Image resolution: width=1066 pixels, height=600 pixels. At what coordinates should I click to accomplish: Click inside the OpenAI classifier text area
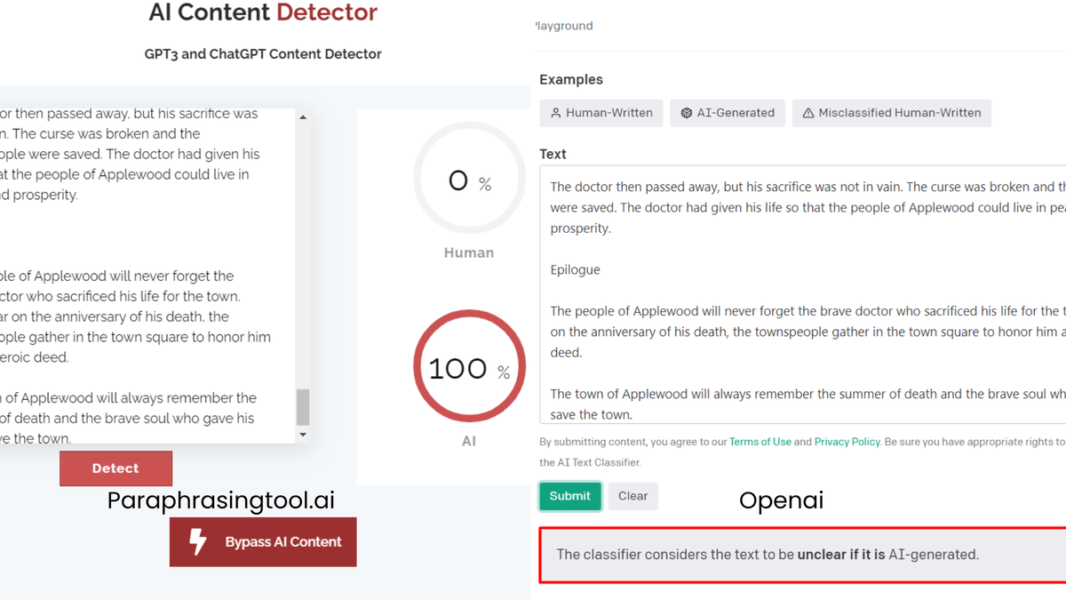803,294
